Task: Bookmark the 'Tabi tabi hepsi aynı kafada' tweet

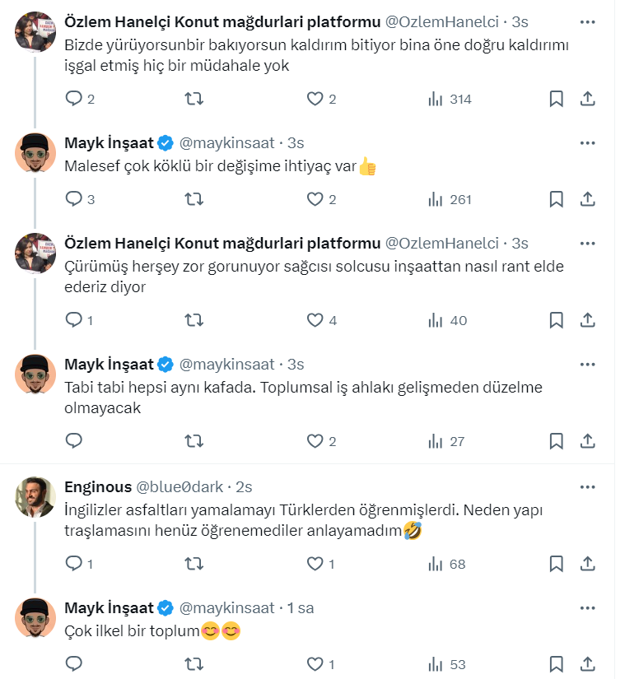Action: point(556,441)
